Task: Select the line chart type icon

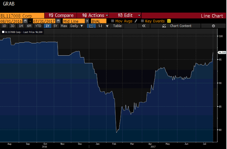Action: [91, 26]
